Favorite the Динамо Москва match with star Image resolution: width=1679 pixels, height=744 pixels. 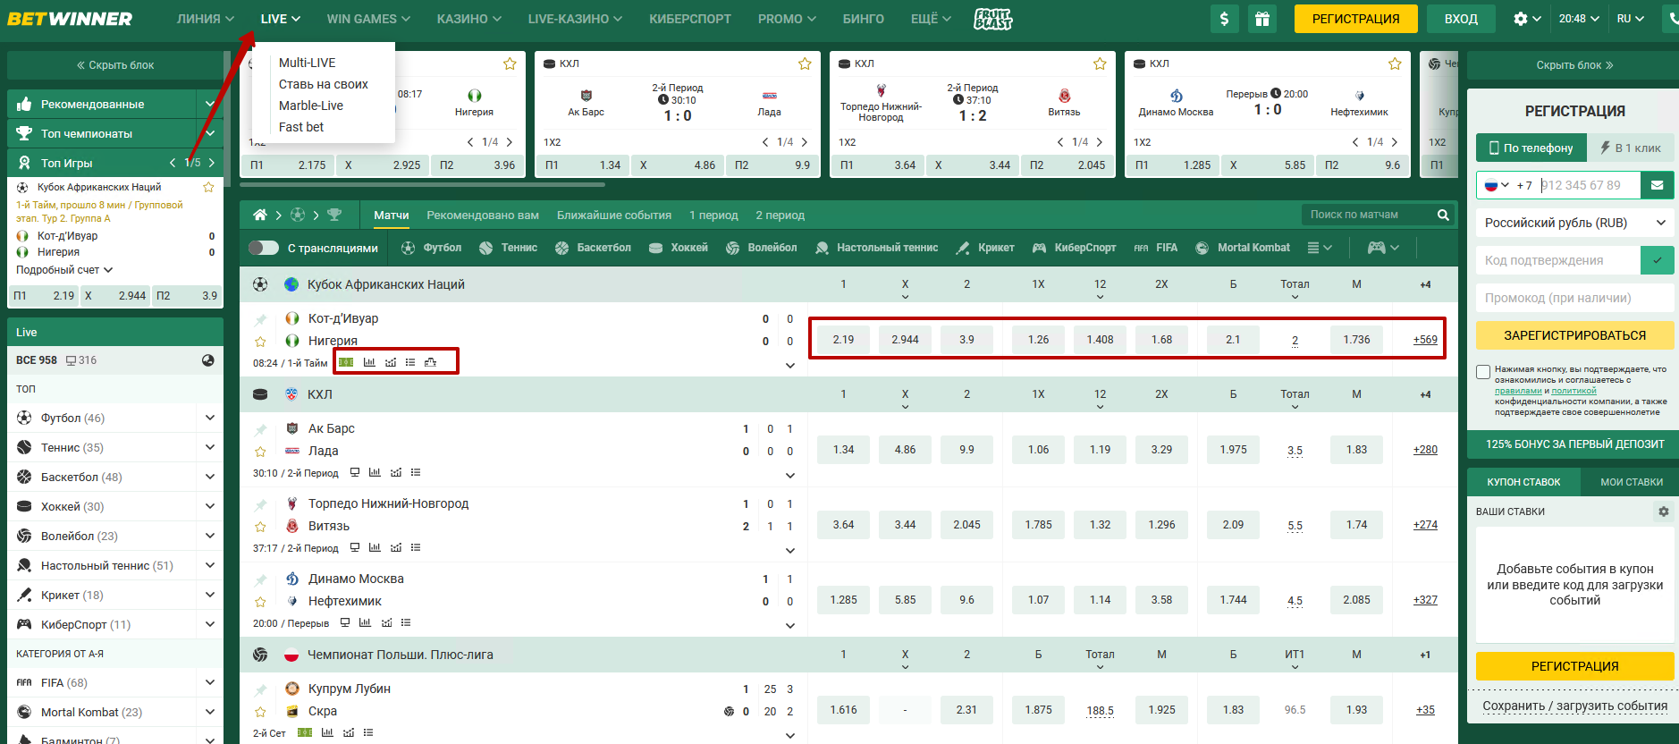click(x=260, y=602)
